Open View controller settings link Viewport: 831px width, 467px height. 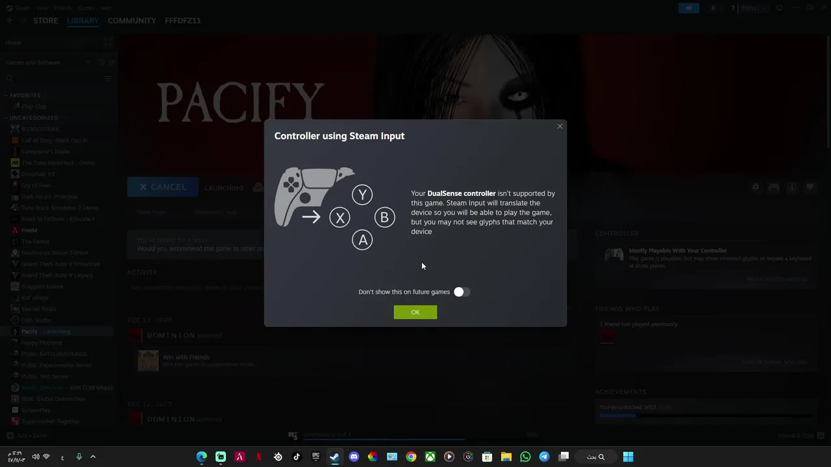coord(776,278)
